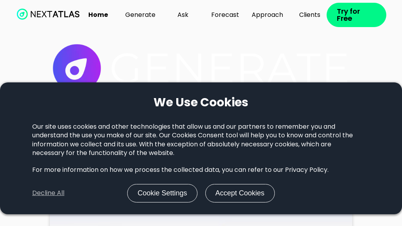Click the white content card below the banner
Screen dimensions: 402x226
[x=201, y=220]
